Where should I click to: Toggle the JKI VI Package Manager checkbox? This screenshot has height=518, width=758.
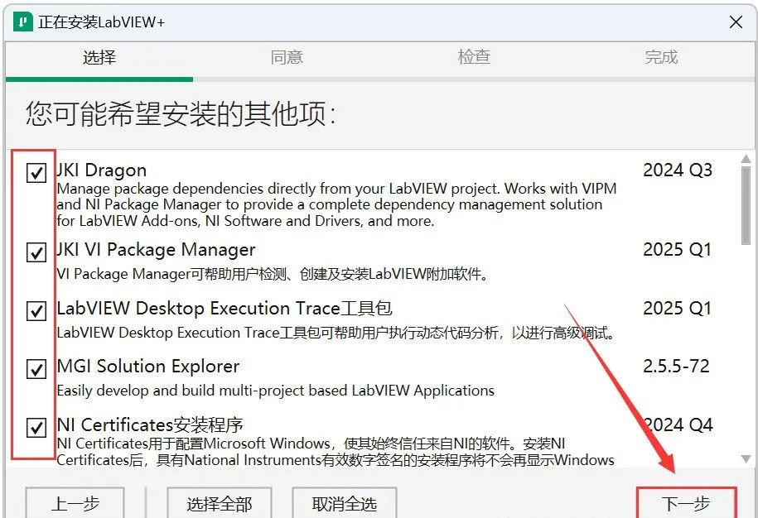pyautogui.click(x=36, y=252)
